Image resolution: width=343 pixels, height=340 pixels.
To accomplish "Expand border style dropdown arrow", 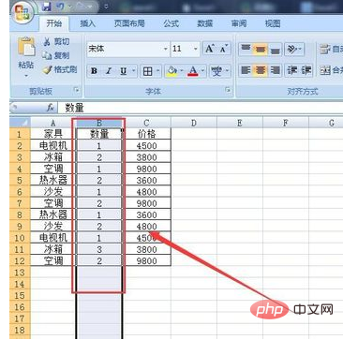I will pyautogui.click(x=158, y=71).
